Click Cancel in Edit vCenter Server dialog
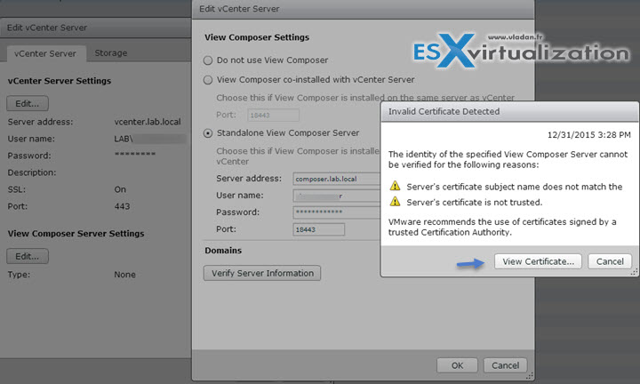 pos(505,365)
